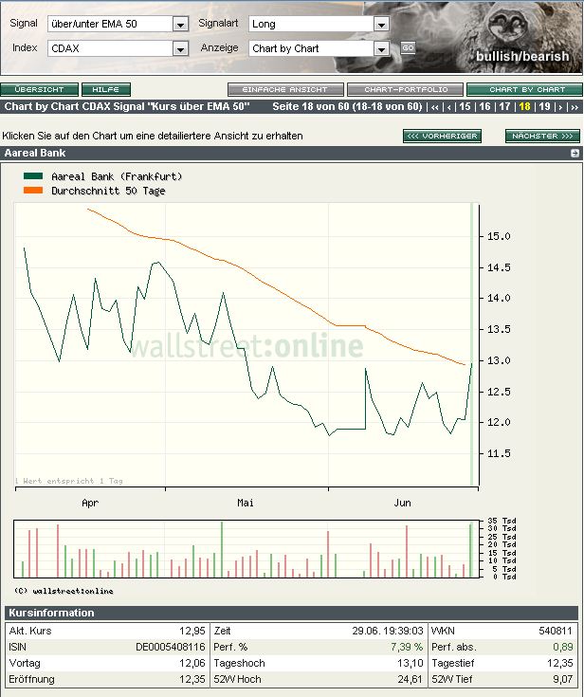
Task: Click the Kursinformation section header
Action: 292,613
